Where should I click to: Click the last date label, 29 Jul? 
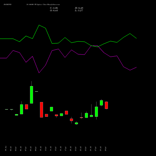click(x=106, y=149)
